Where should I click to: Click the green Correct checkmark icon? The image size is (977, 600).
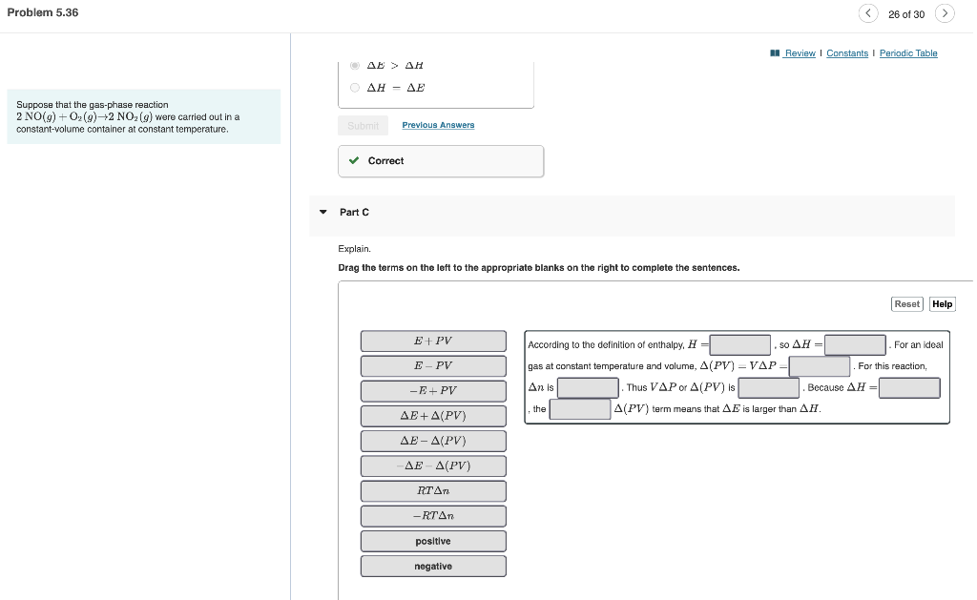353,160
